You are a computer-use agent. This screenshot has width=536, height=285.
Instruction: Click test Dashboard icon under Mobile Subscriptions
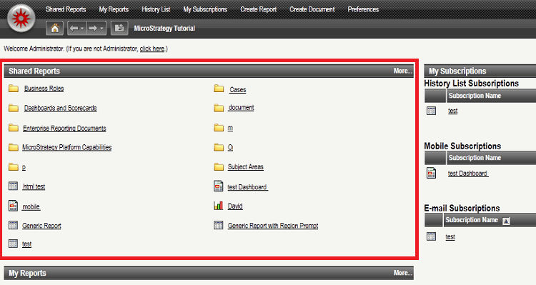click(x=432, y=173)
